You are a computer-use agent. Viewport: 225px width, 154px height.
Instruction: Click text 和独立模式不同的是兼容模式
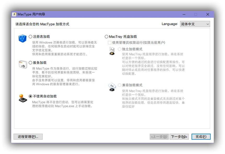142,99
